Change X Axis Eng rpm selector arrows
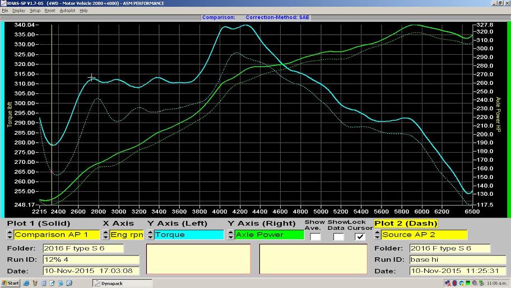Image resolution: width=511 pixels, height=288 pixels. pyautogui.click(x=105, y=235)
